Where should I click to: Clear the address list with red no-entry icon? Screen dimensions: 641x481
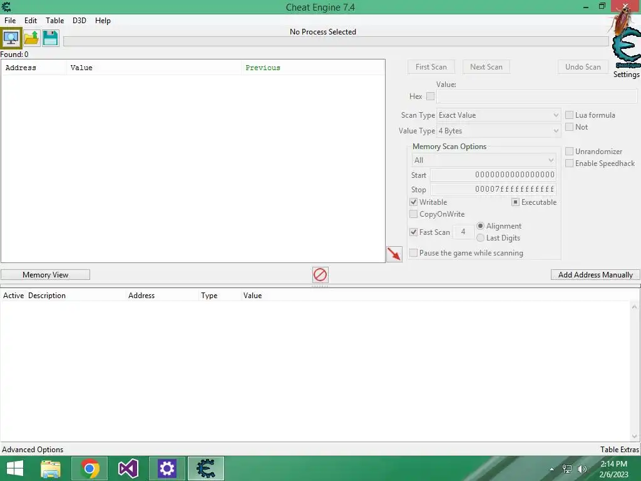[320, 275]
